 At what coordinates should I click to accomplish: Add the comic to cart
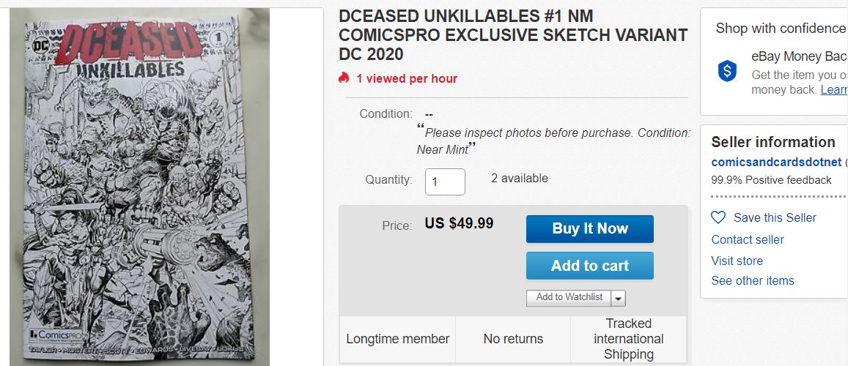(x=589, y=266)
